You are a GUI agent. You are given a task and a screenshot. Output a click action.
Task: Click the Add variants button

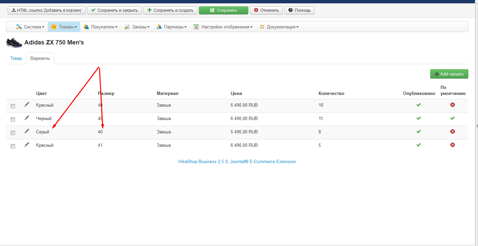[x=449, y=74]
